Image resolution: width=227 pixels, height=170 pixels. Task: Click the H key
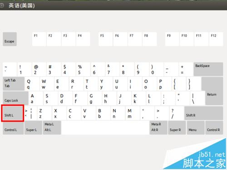pos(109,98)
